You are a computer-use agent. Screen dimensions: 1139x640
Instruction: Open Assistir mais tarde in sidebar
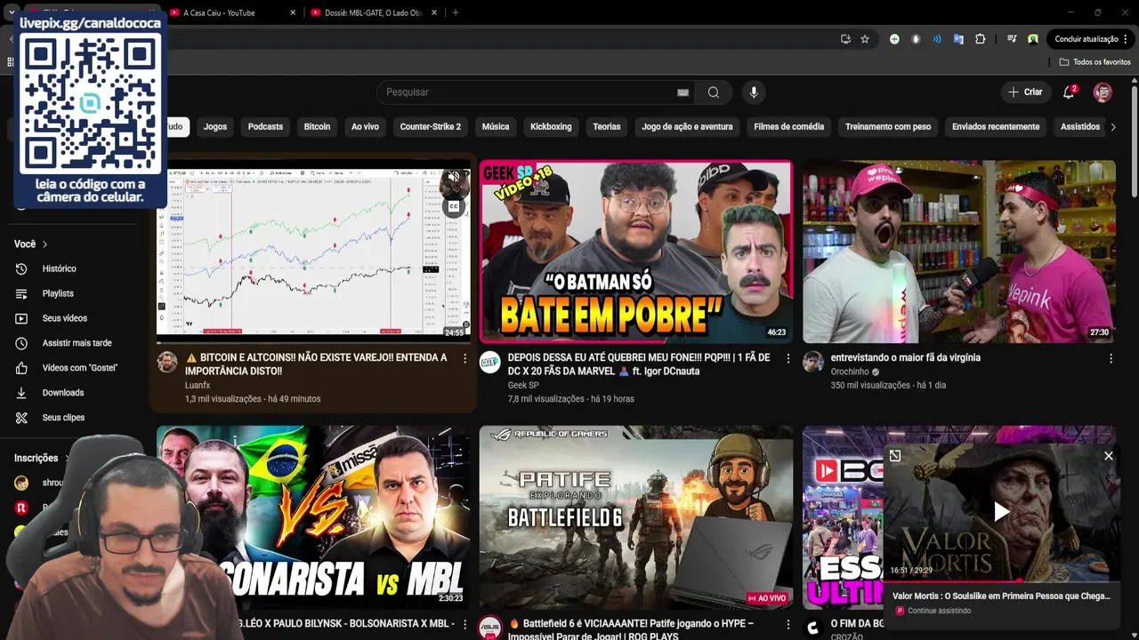click(77, 343)
